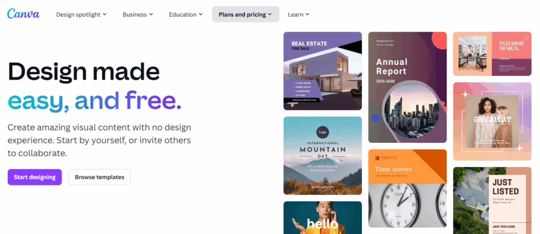540x234 pixels.
Task: Select the Giveaway template
Action: coord(492,121)
